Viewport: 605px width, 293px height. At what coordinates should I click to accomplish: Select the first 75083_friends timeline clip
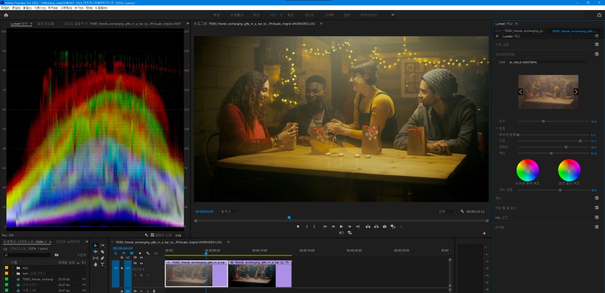pyautogui.click(x=197, y=274)
